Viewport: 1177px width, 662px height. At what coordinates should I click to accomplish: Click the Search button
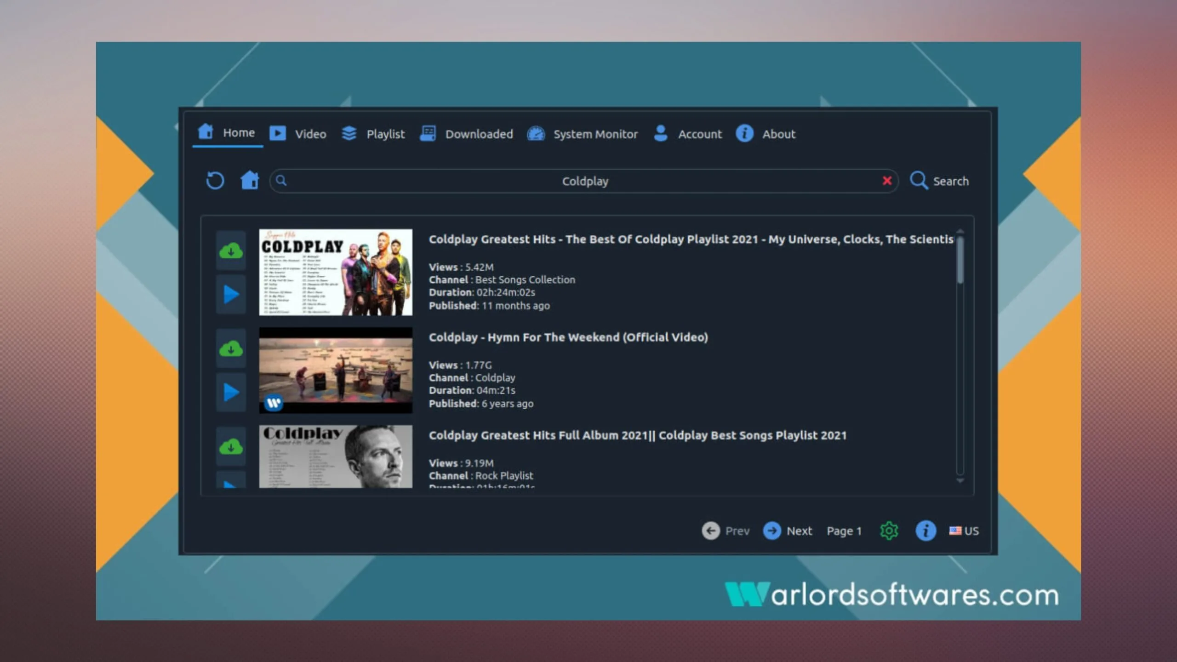939,181
